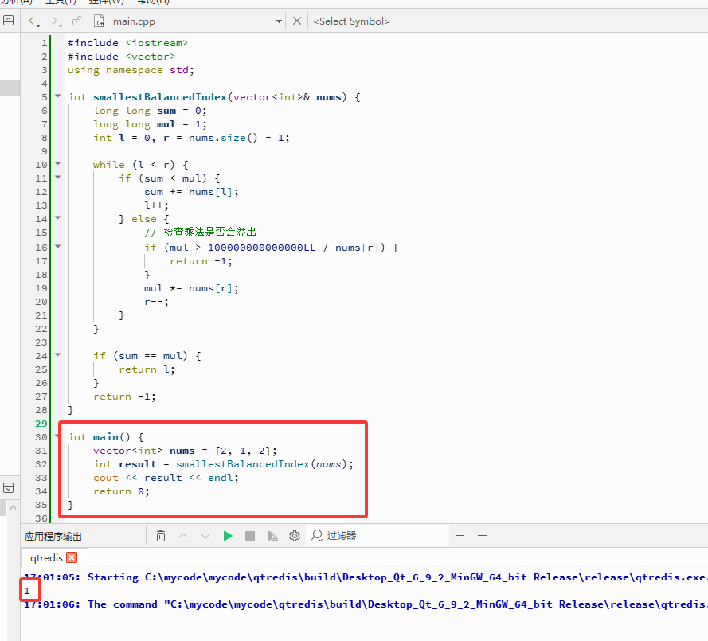Clear application output with the trash icon

pyautogui.click(x=161, y=536)
